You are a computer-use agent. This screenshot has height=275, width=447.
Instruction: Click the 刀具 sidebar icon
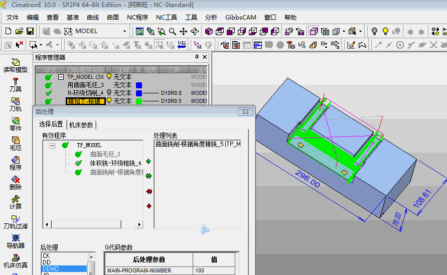click(x=16, y=85)
